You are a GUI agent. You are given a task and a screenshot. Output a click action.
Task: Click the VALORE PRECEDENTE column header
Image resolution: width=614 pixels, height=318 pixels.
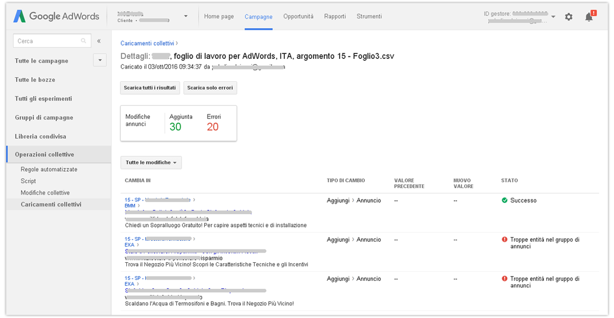409,183
